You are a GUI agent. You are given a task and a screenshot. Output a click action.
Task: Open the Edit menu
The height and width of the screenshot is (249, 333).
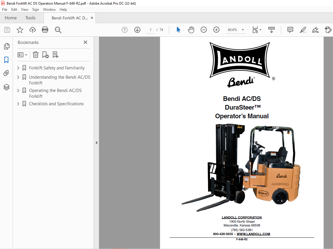tap(14, 10)
